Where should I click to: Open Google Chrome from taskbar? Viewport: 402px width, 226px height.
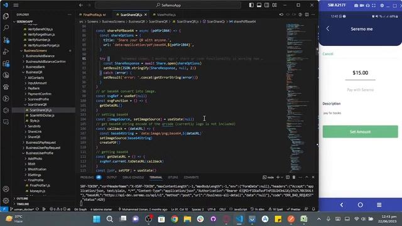pyautogui.click(x=175, y=219)
